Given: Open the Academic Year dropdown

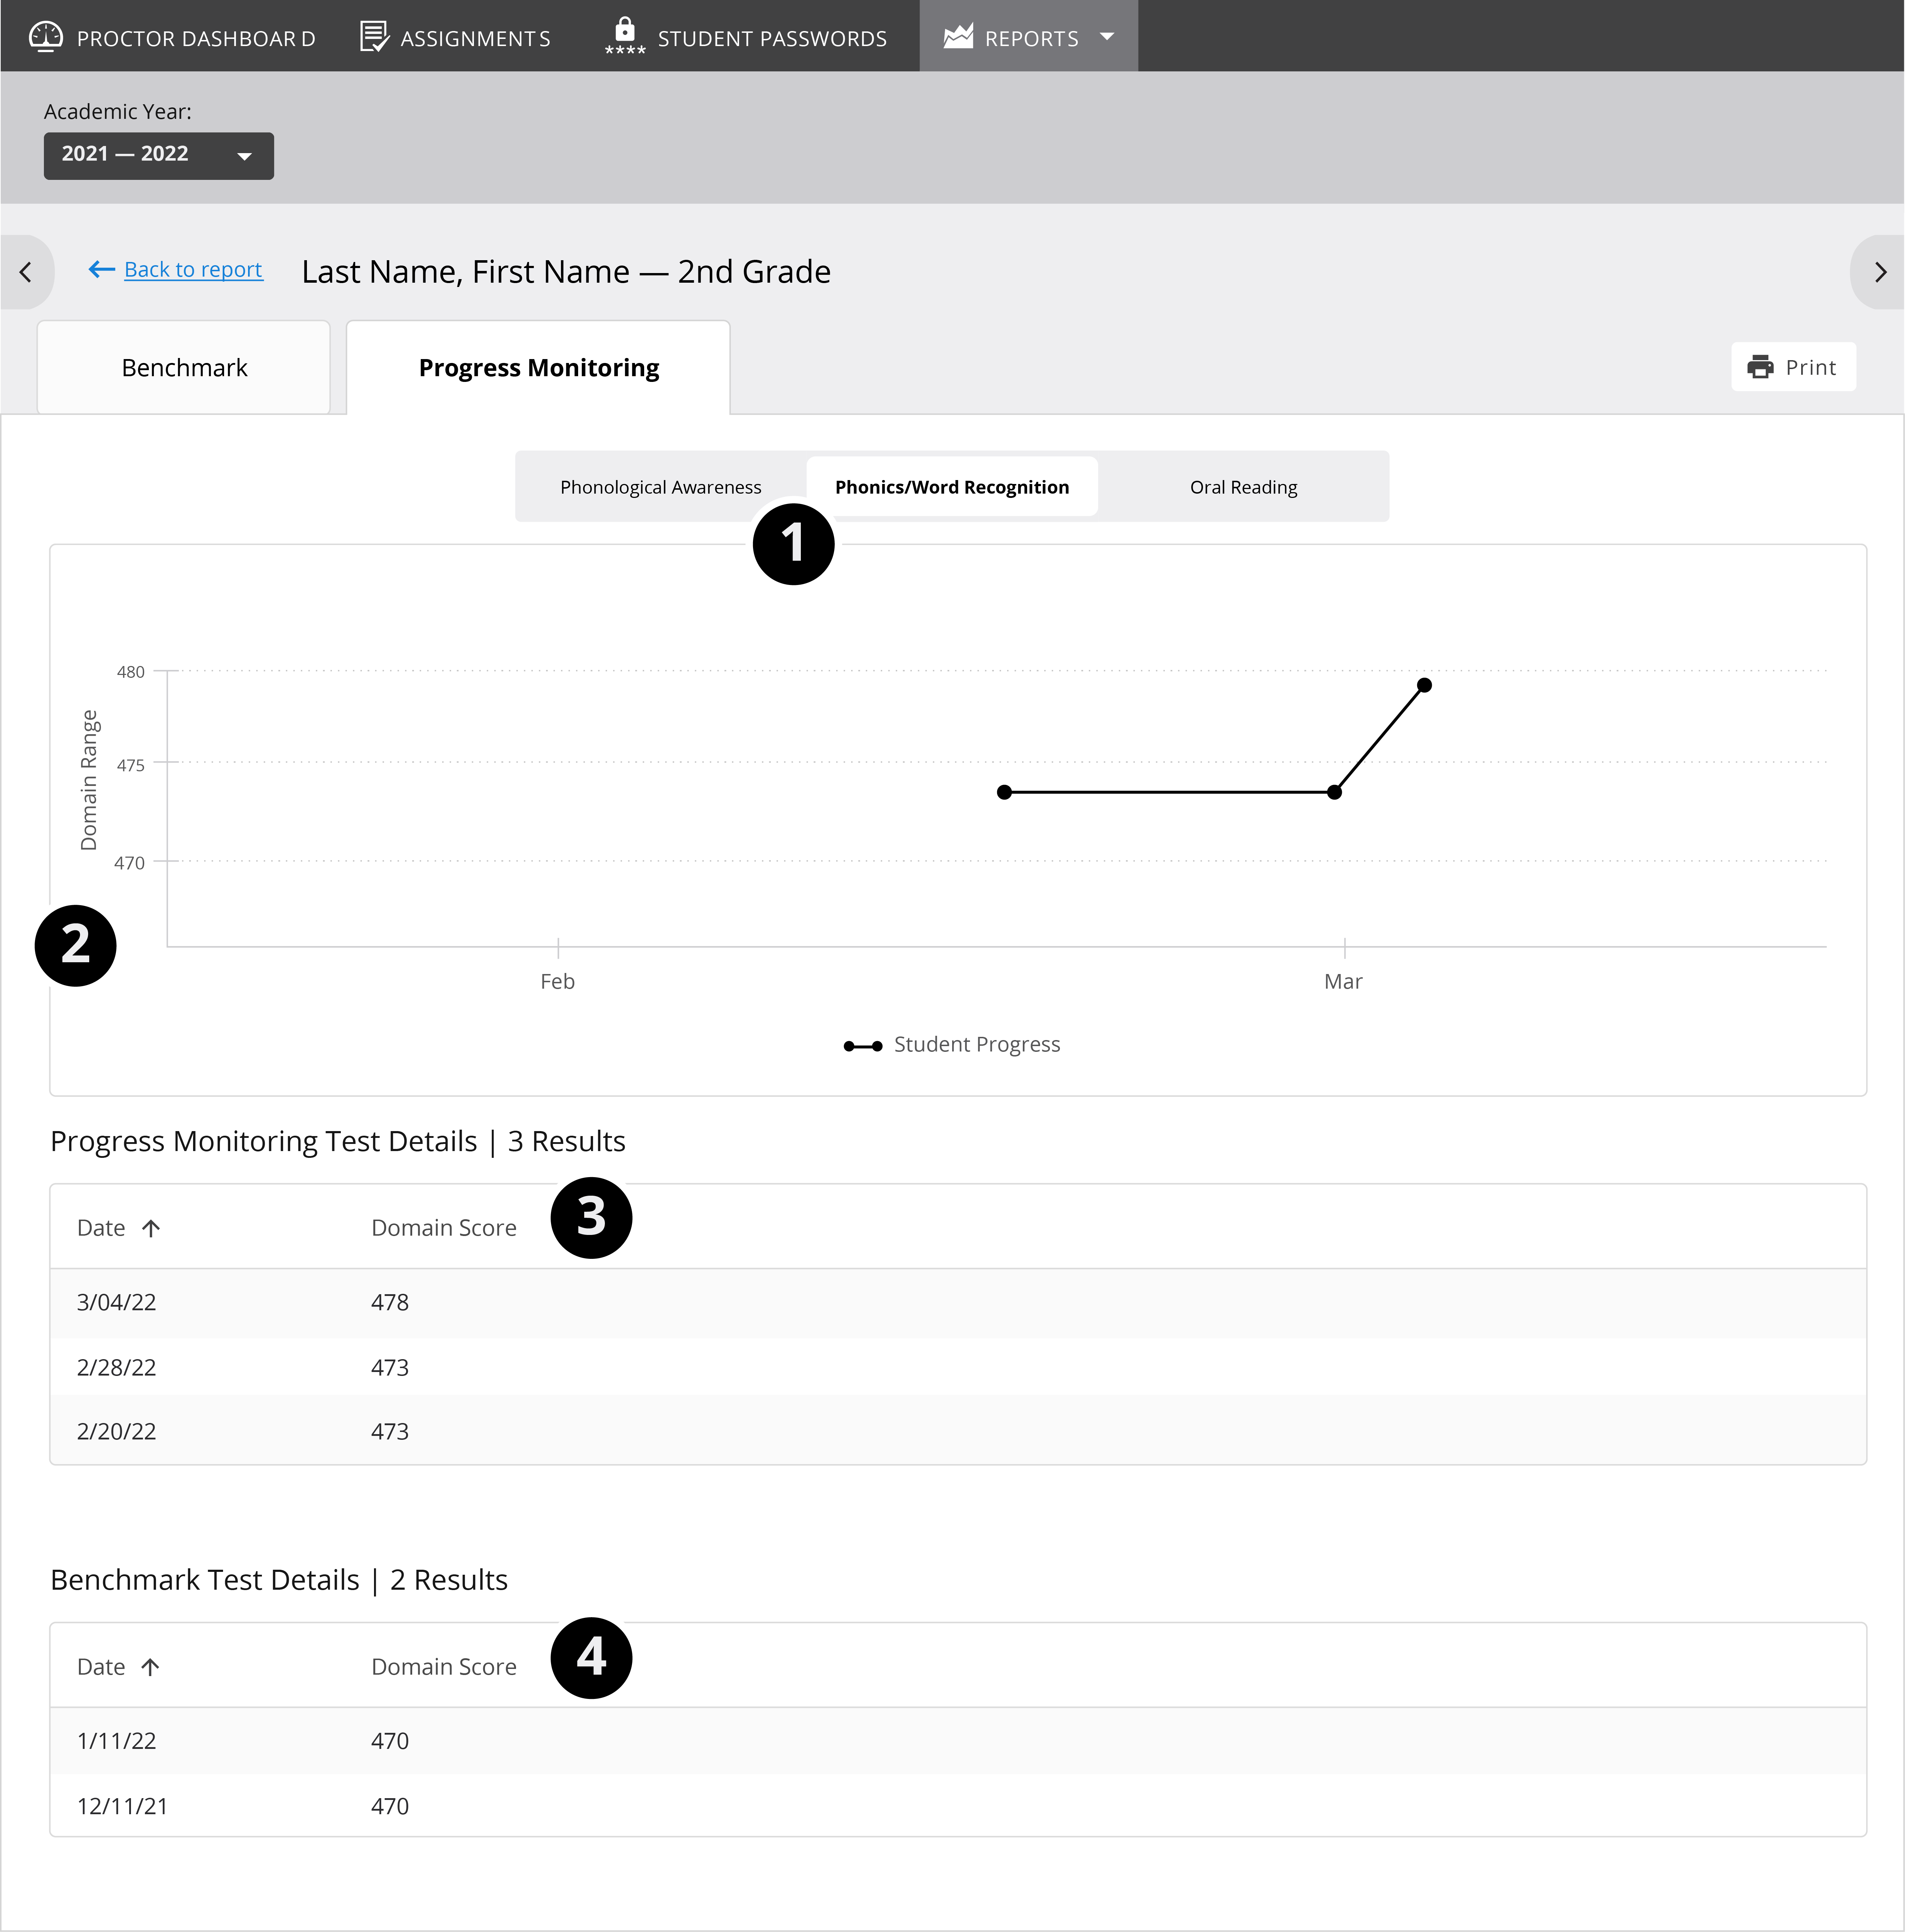Looking at the screenshot, I should pos(158,155).
